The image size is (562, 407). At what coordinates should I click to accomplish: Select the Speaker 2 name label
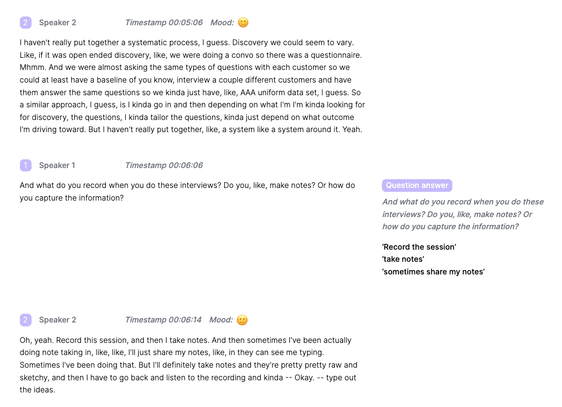(x=57, y=22)
